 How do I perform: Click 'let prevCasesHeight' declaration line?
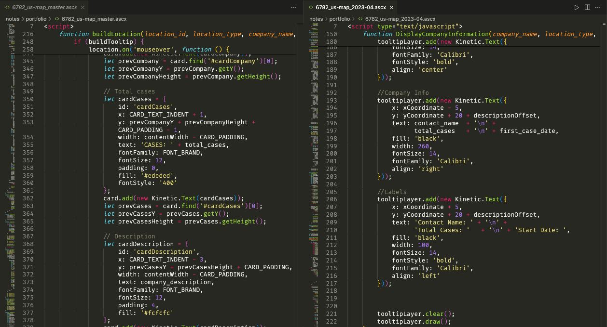(x=185, y=221)
